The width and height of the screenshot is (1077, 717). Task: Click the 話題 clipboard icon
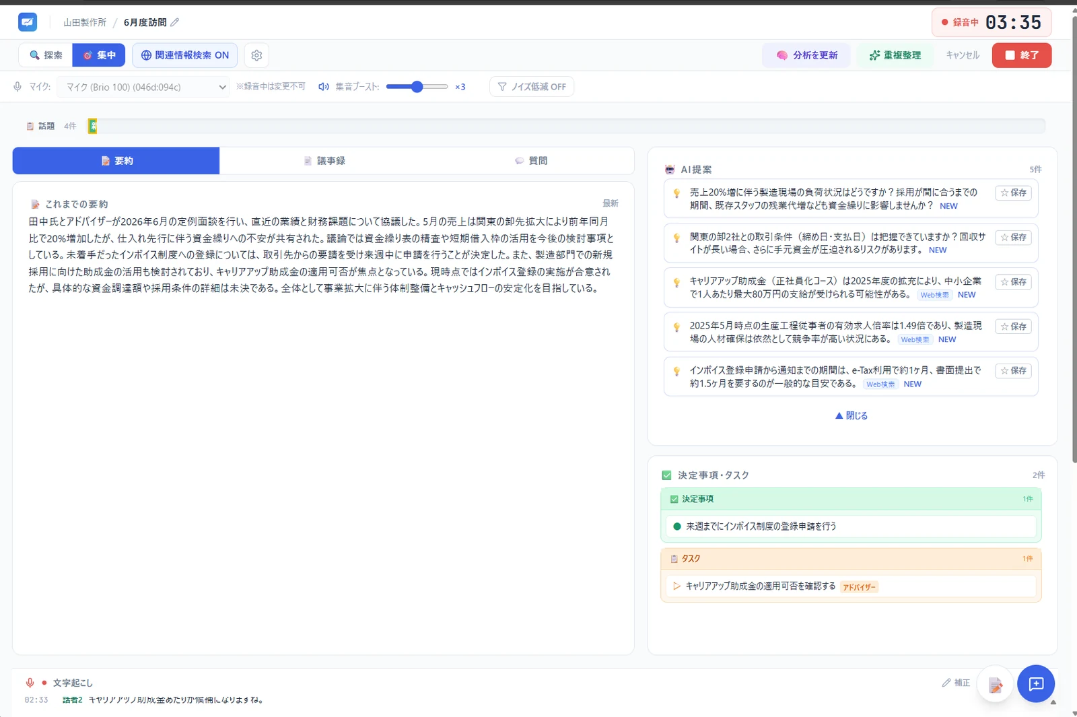(30, 126)
